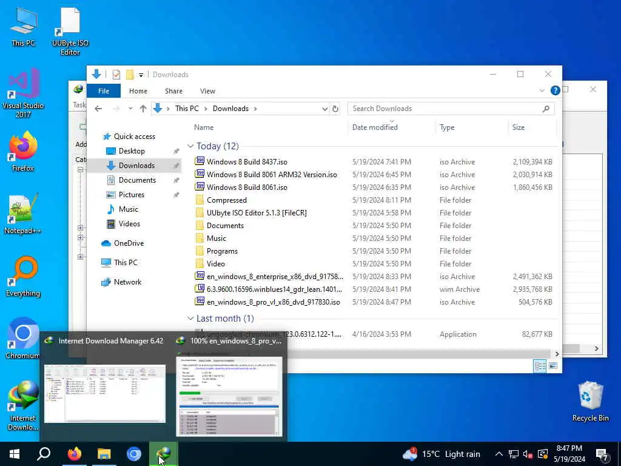
Task: Refresh the Downloads folder view
Action: pyautogui.click(x=335, y=109)
